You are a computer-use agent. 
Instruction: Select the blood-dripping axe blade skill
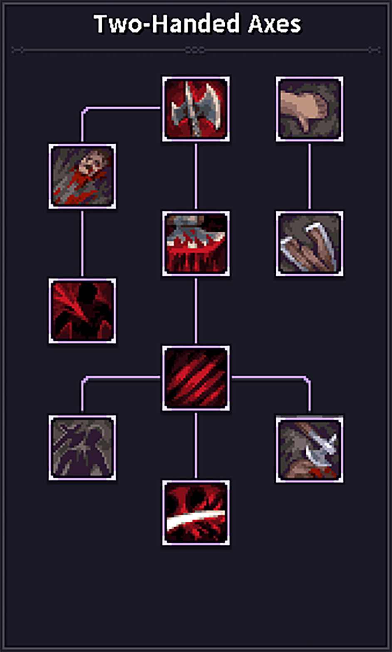click(x=196, y=244)
